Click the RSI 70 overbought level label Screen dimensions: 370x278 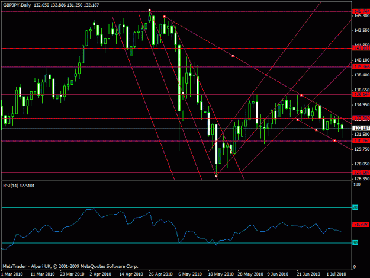[355, 207]
